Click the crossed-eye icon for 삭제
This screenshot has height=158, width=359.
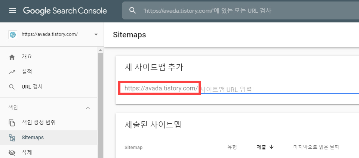(x=12, y=153)
